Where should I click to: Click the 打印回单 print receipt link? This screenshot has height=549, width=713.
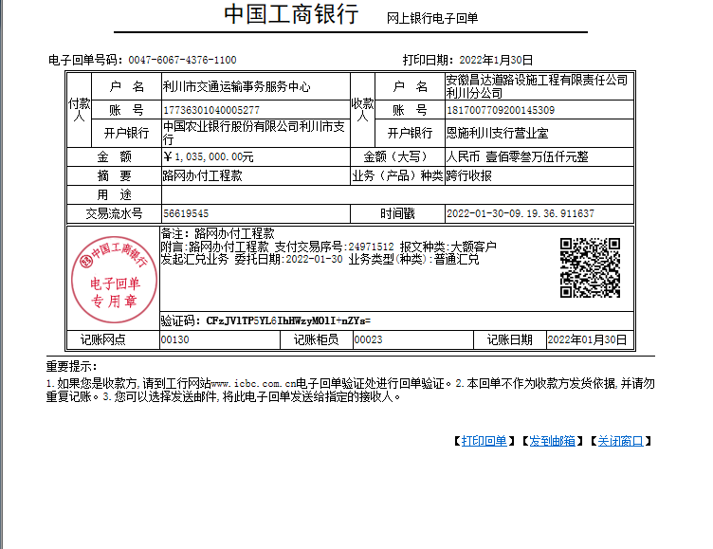(484, 441)
